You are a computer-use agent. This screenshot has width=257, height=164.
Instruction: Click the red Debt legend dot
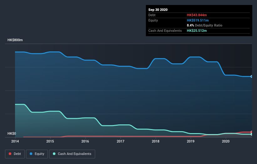pos(10,154)
